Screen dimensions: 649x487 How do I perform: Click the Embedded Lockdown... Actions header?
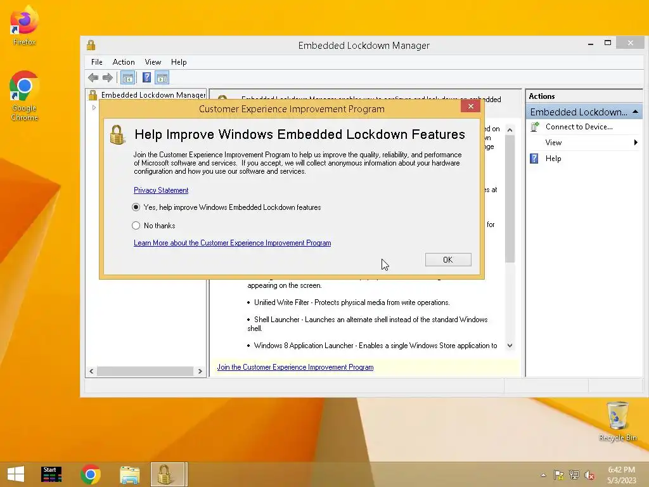point(584,112)
